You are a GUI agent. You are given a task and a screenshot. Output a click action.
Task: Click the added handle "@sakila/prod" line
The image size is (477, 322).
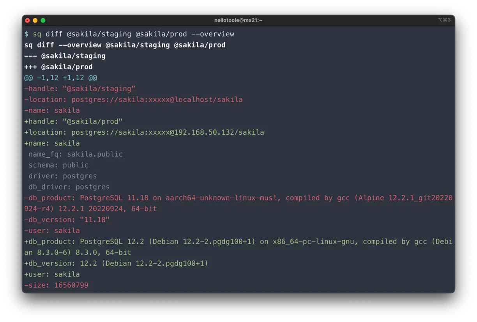point(73,121)
